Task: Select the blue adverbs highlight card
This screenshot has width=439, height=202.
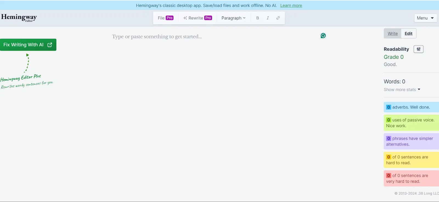Action: click(411, 107)
